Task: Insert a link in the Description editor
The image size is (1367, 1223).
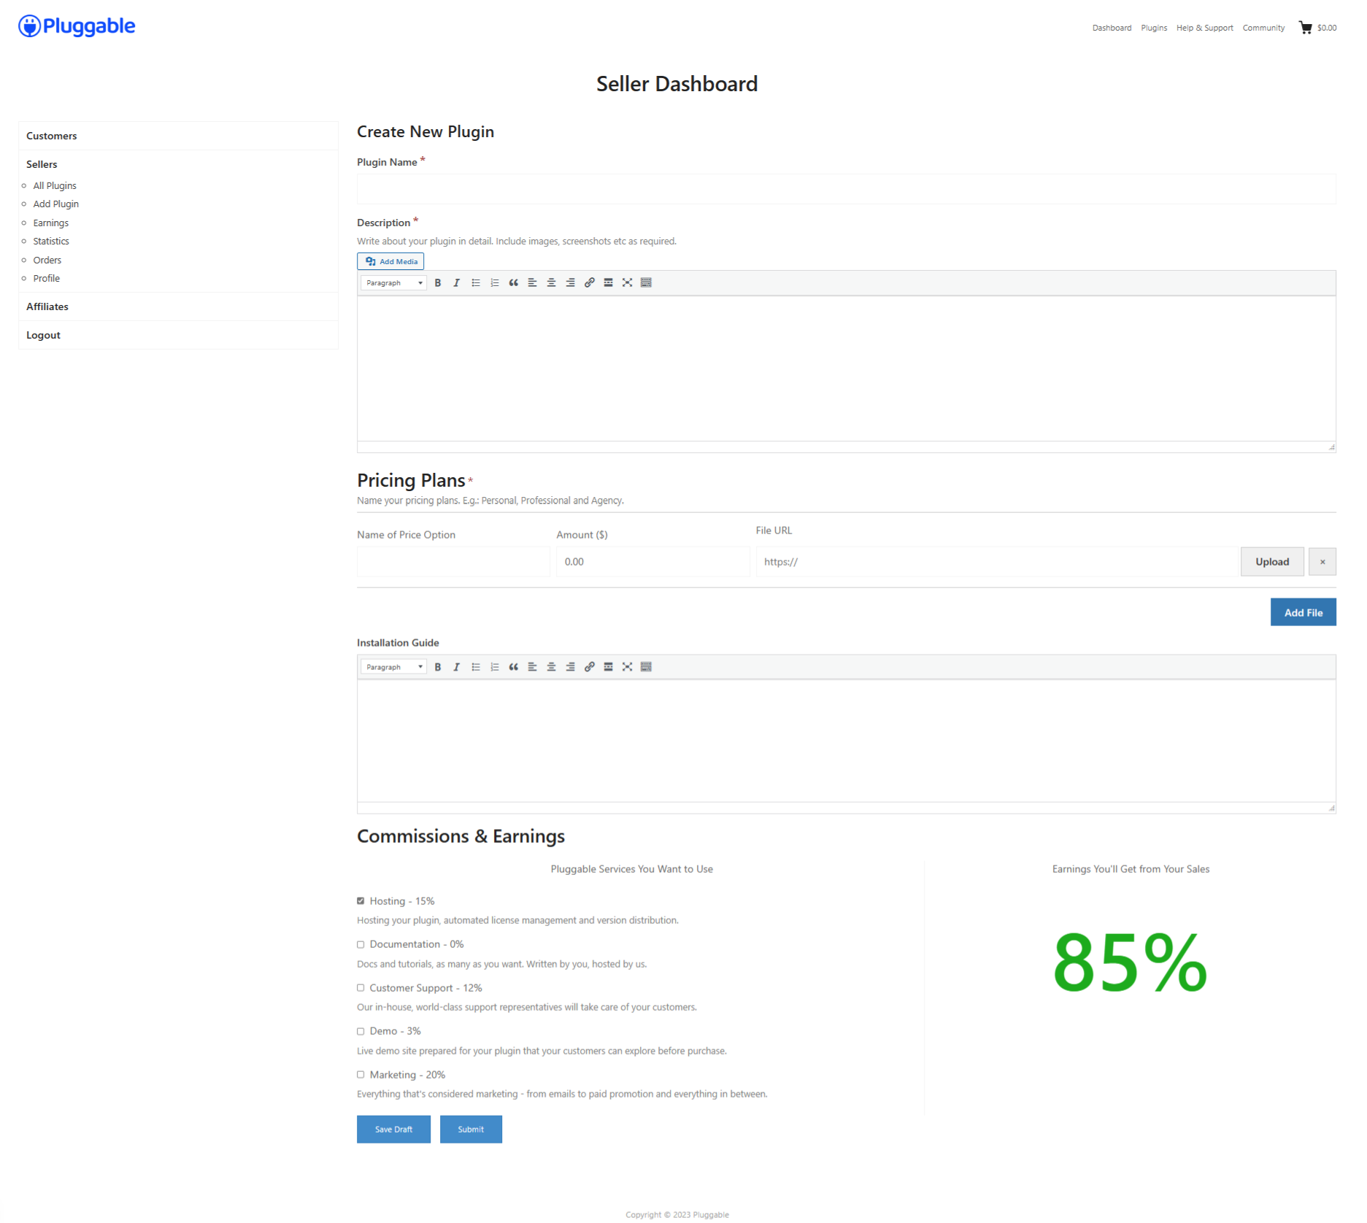Action: pos(589,282)
